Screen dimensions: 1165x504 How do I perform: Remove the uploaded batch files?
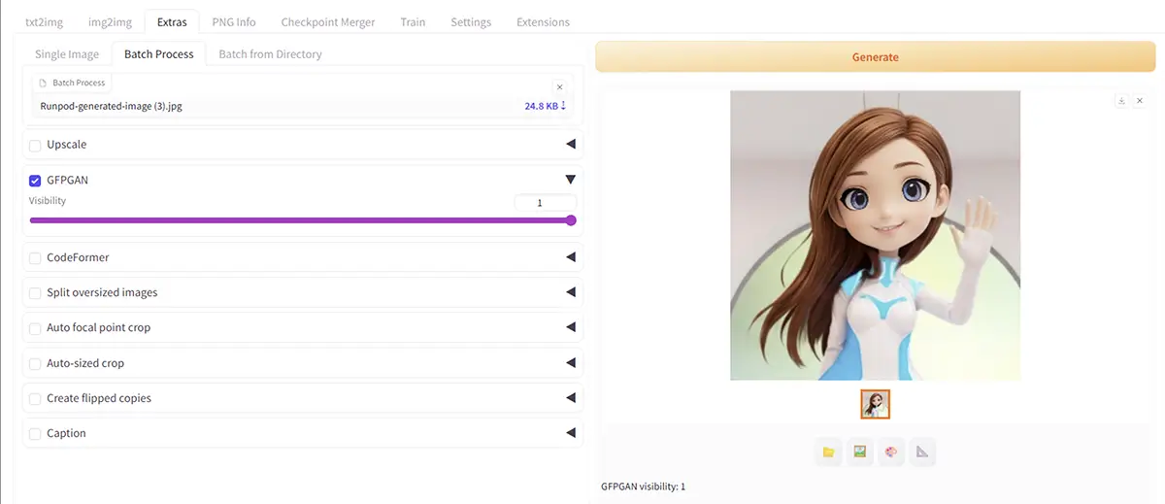(559, 86)
